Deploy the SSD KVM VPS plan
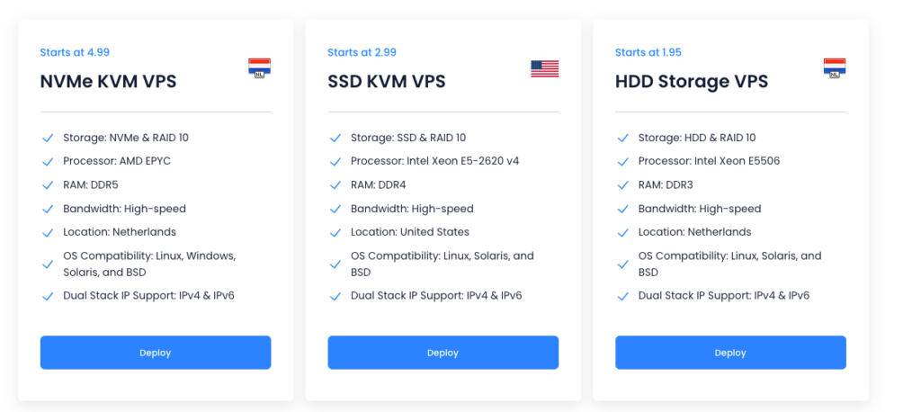This screenshot has height=412, width=921. (x=443, y=353)
